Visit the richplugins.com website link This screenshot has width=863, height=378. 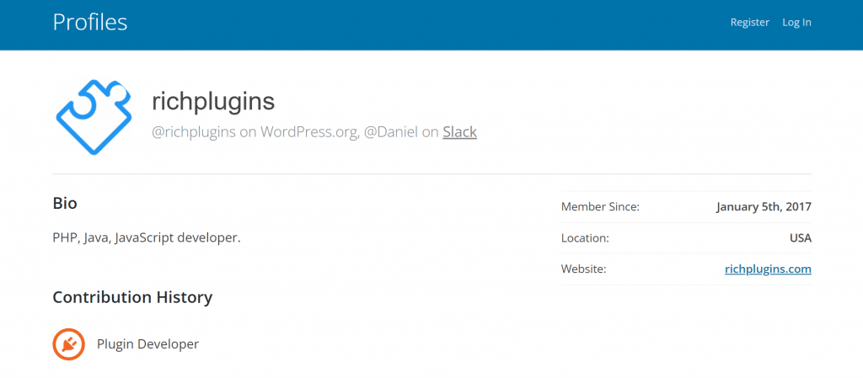click(768, 269)
